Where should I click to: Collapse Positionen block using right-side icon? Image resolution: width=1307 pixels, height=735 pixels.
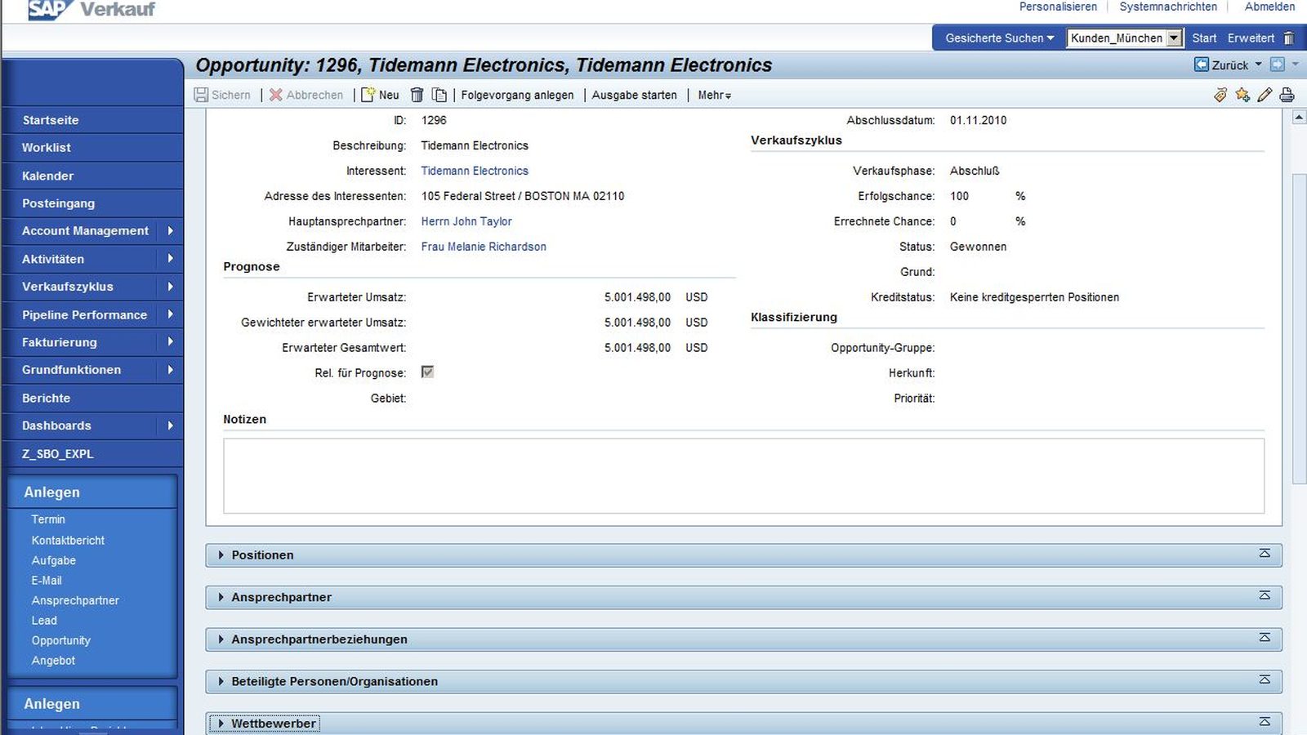point(1265,554)
